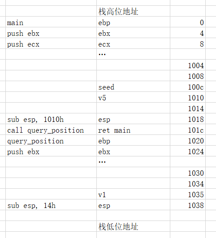216x238 pixels.
Task: Click the cell with value 1004
Action: (188, 65)
